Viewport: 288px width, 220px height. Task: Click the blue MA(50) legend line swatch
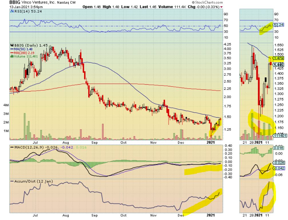coord(12,49)
